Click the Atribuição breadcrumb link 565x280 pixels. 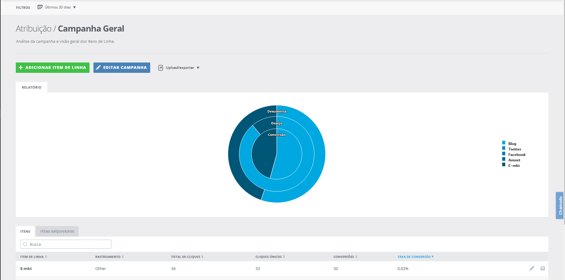[34, 29]
